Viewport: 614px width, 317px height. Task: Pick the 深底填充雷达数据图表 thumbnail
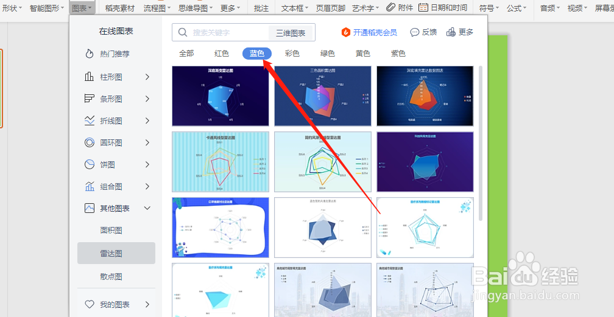(x=425, y=96)
